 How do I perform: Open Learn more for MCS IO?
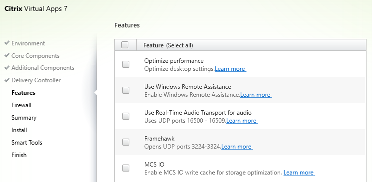[299, 173]
